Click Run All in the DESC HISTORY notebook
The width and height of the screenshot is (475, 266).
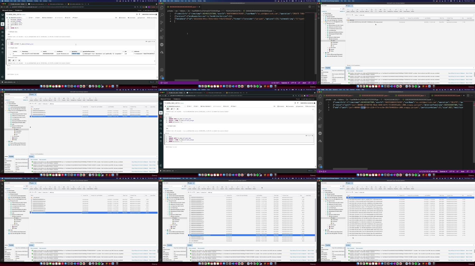point(68,18)
